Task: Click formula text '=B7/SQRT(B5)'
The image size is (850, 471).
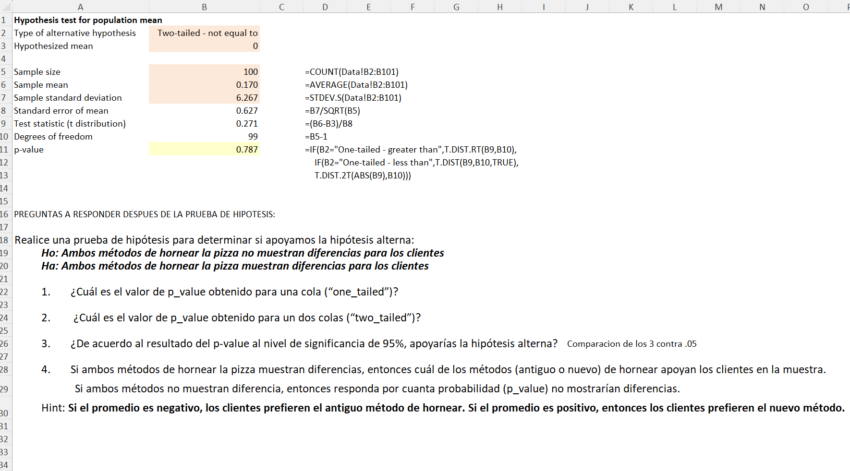Action: [332, 111]
